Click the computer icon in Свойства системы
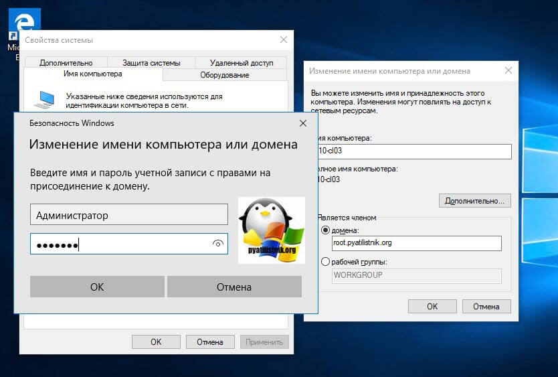This screenshot has height=377, width=558. pos(45,100)
